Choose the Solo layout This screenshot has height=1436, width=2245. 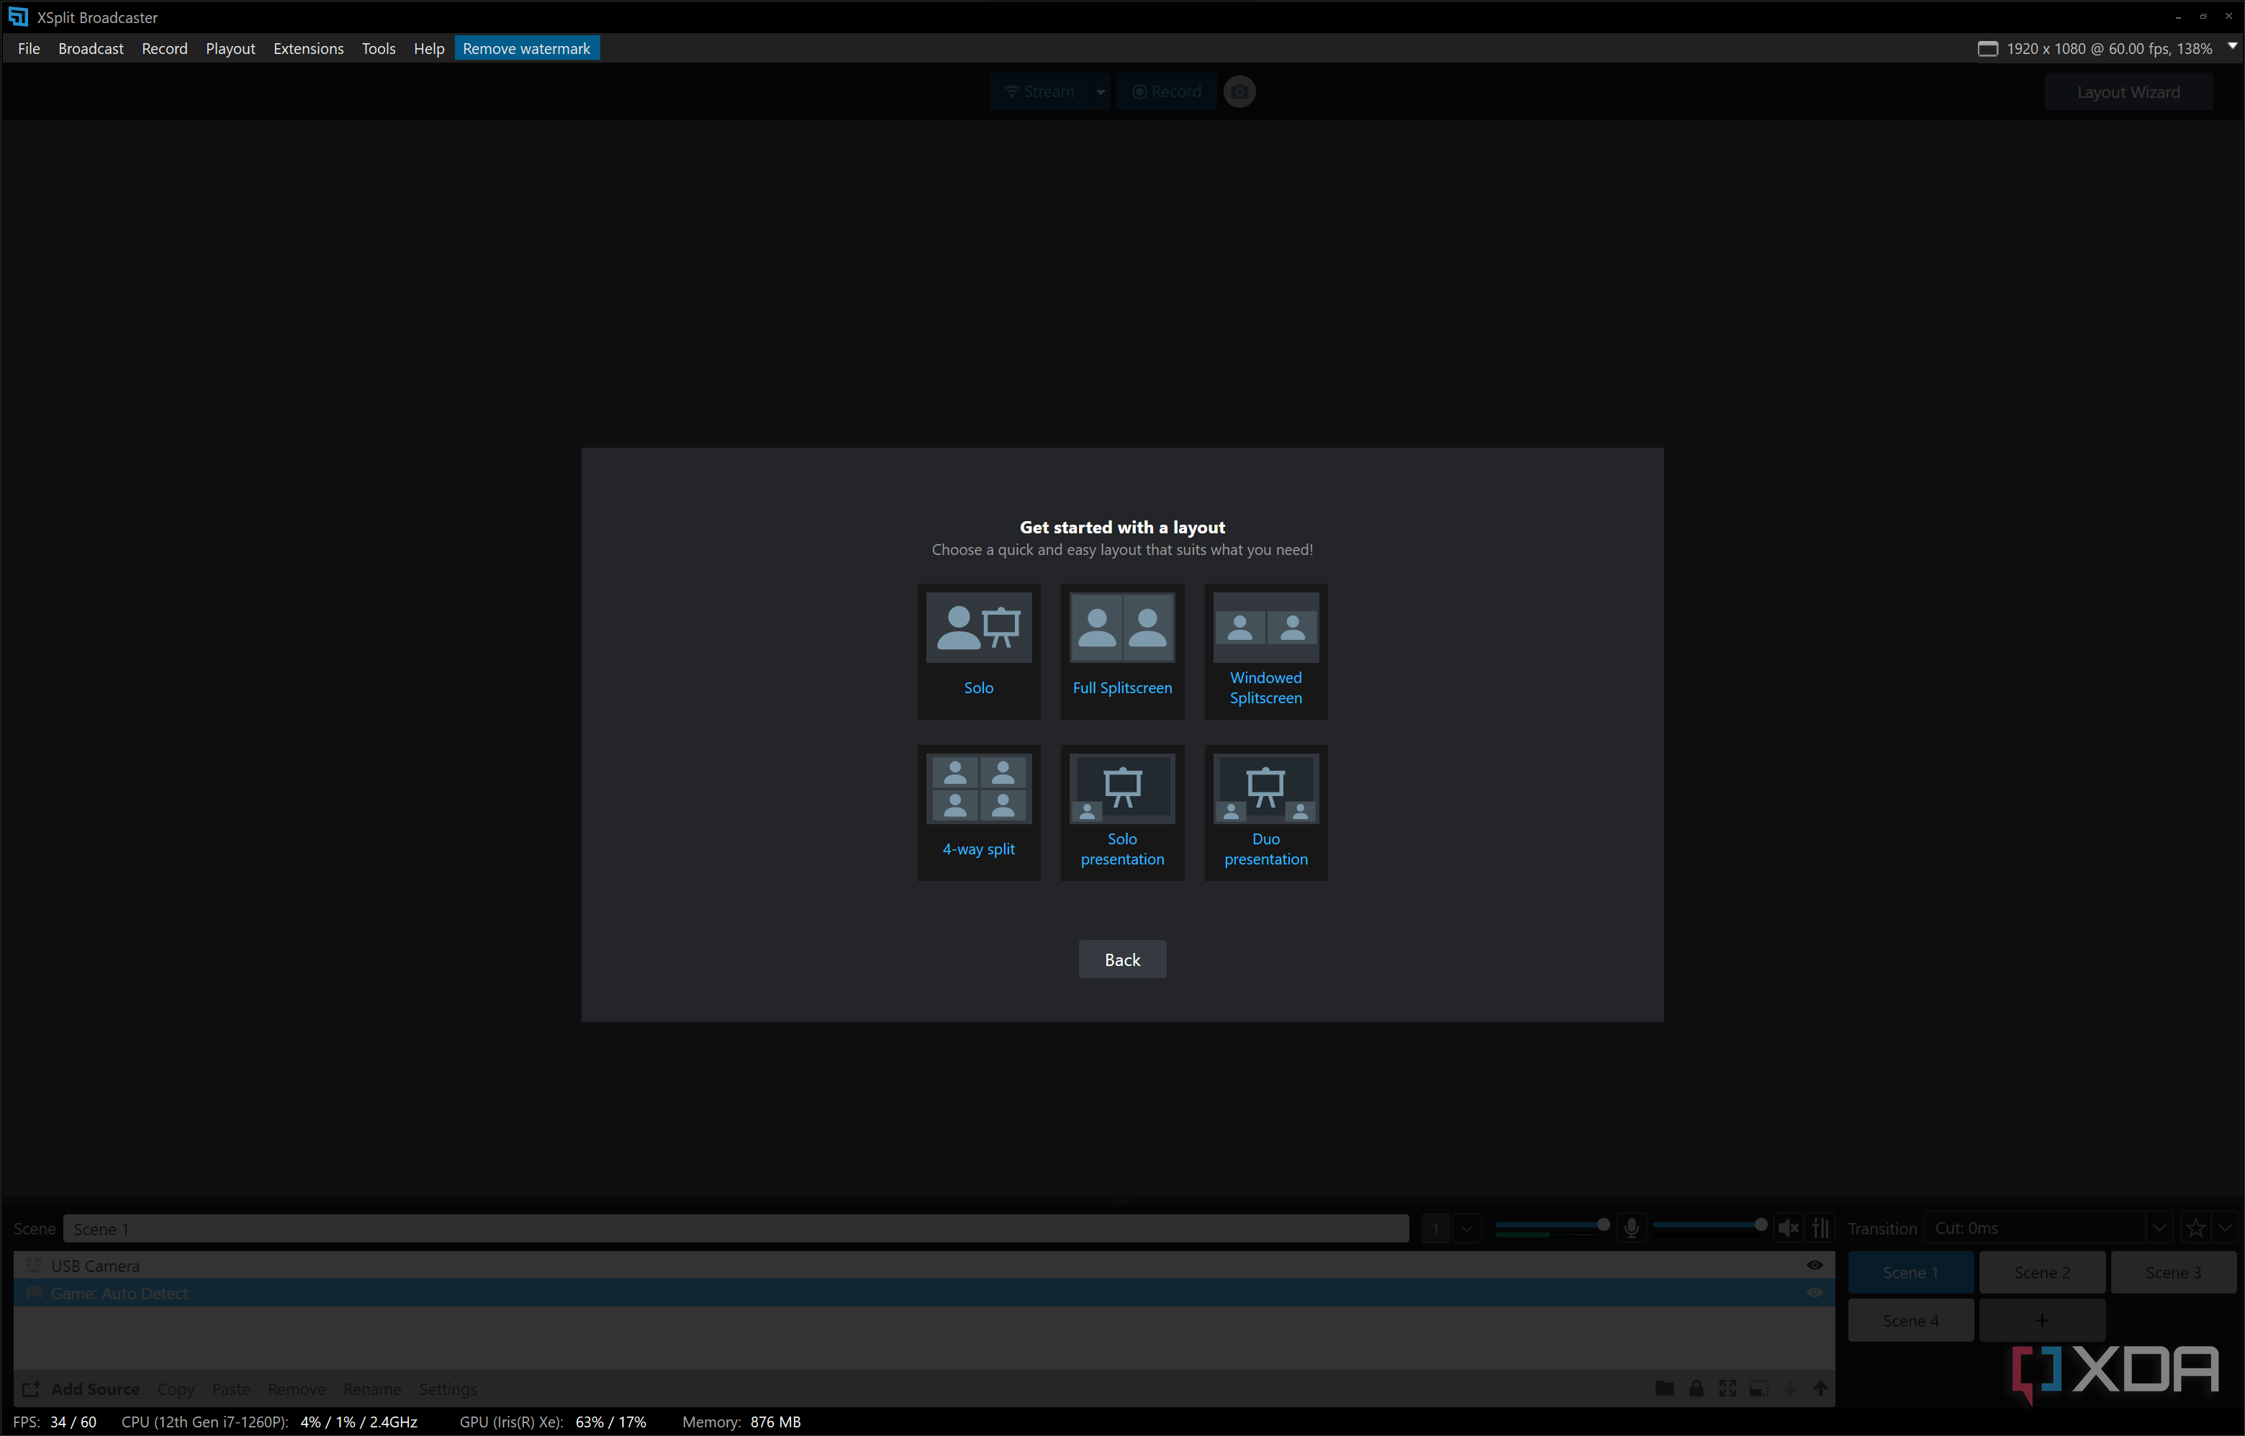tap(978, 652)
